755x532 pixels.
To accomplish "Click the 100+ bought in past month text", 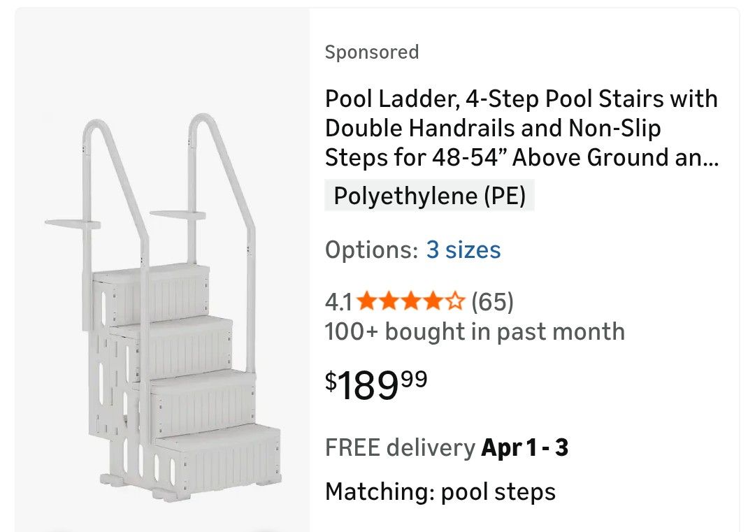I will [475, 331].
